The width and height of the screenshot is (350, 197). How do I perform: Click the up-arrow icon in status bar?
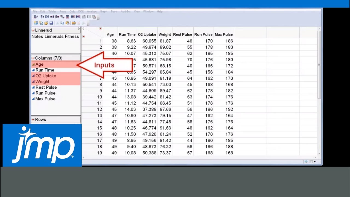click(x=306, y=162)
